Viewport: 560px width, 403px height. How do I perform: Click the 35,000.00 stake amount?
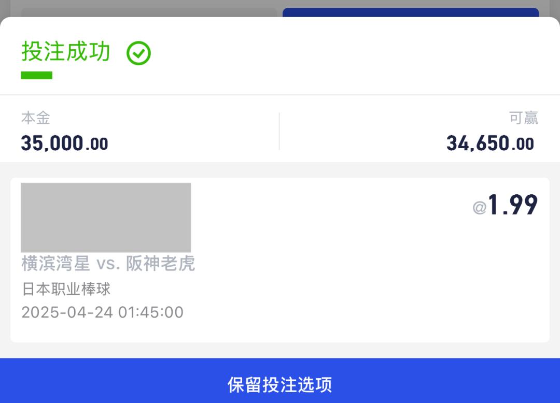click(x=65, y=143)
